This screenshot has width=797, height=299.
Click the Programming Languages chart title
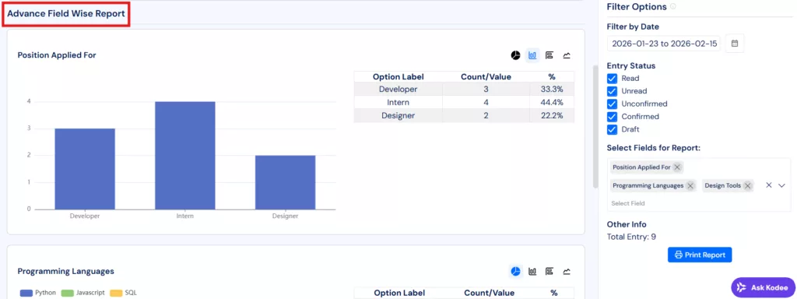[x=65, y=271]
